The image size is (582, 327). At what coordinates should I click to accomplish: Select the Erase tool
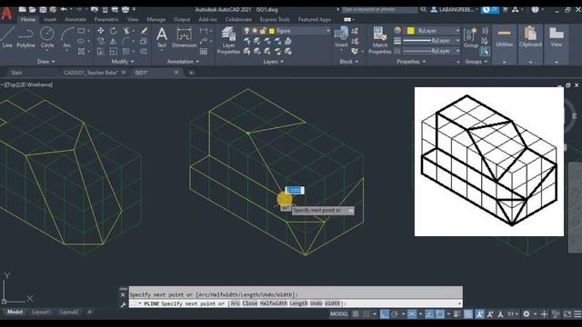(x=144, y=31)
